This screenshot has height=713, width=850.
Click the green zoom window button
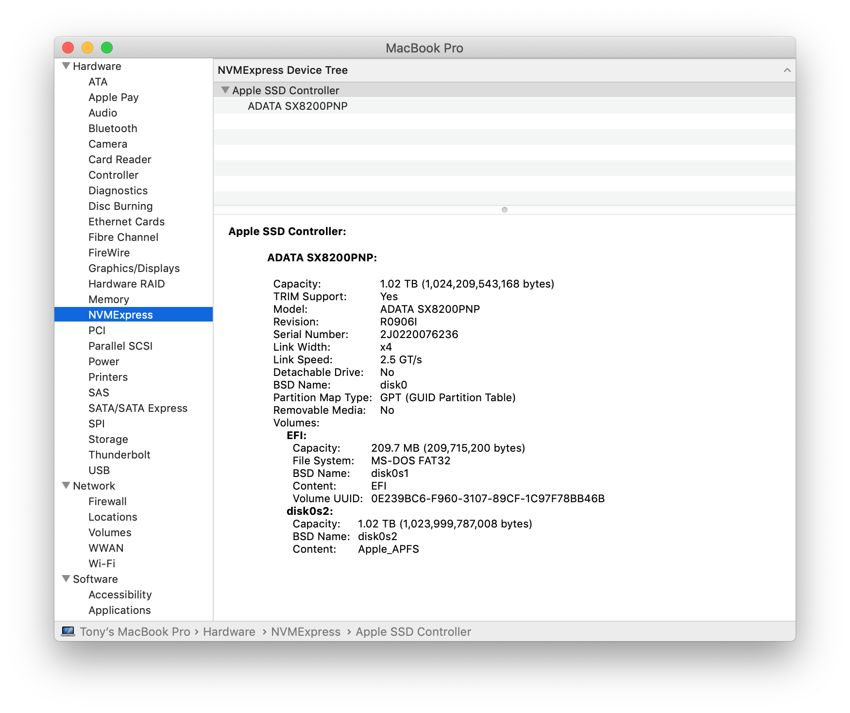(107, 48)
